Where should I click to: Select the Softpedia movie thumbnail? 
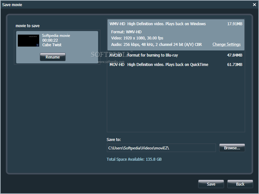tap(28, 40)
